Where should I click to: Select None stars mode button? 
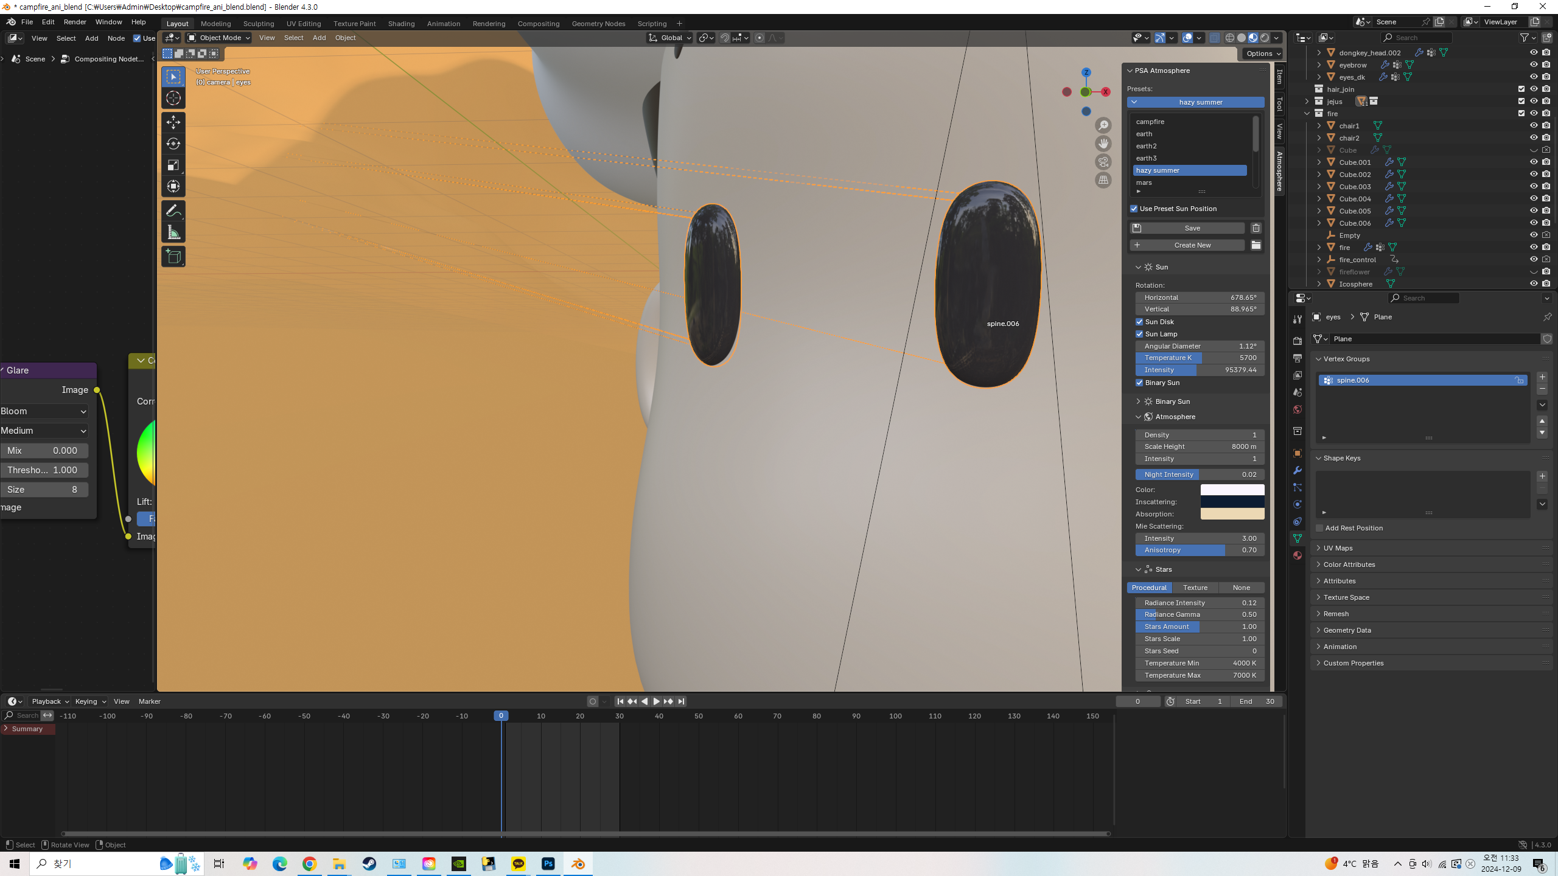[x=1242, y=588]
